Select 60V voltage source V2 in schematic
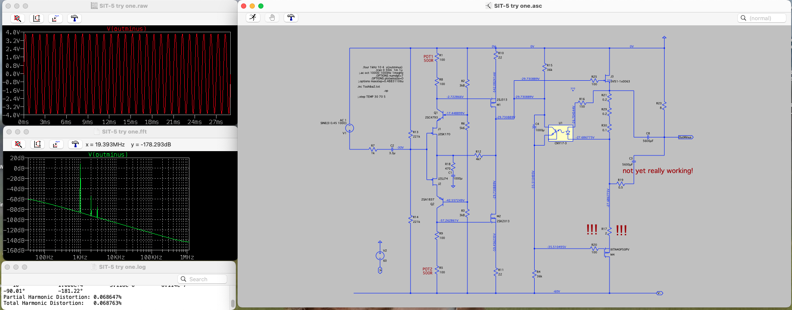The height and width of the screenshot is (310, 792). click(x=380, y=255)
